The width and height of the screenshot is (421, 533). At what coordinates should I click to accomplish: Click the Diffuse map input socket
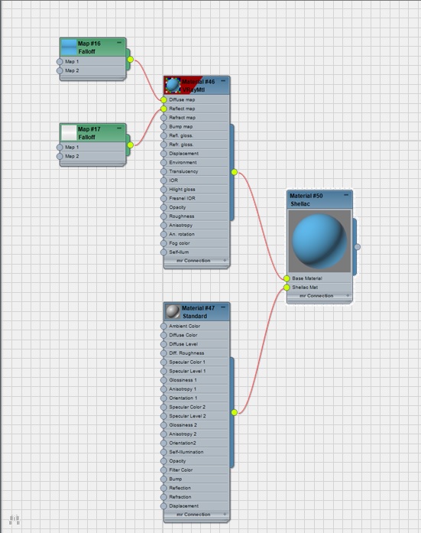coord(164,100)
